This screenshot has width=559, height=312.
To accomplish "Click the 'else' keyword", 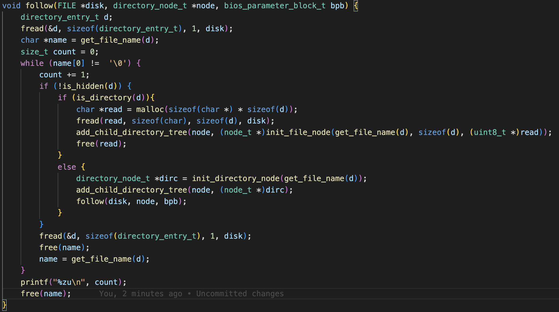I will tap(67, 167).
